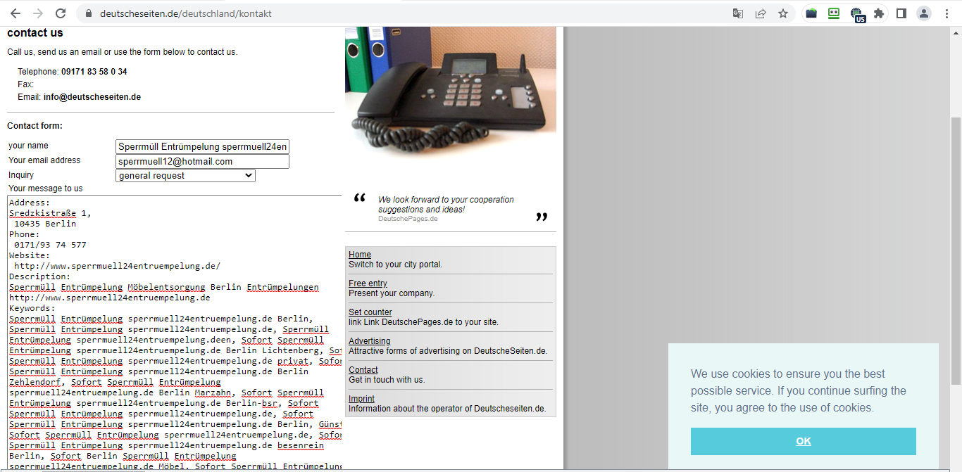Toggle the browser side panel
962x472 pixels.
point(901,13)
